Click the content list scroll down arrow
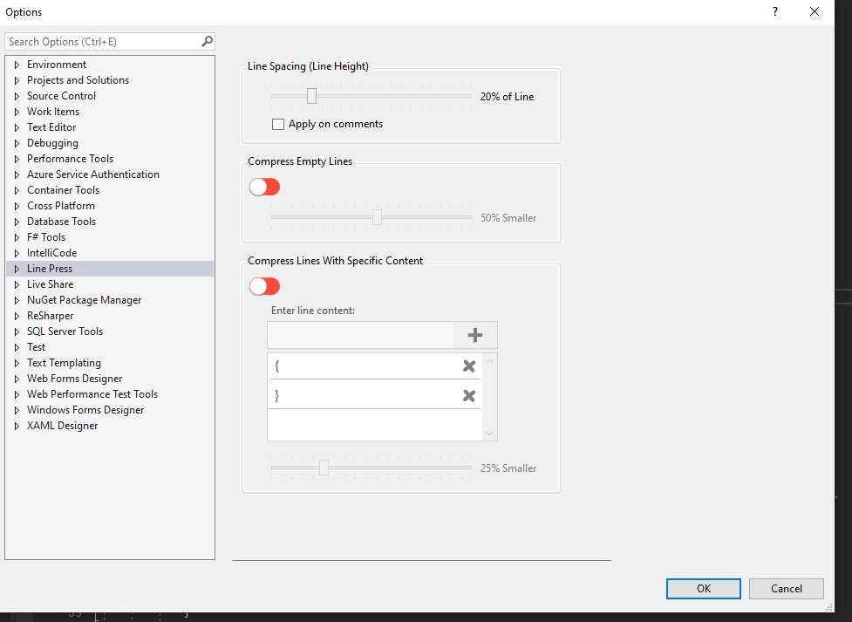The height and width of the screenshot is (622, 852). pyautogui.click(x=489, y=434)
